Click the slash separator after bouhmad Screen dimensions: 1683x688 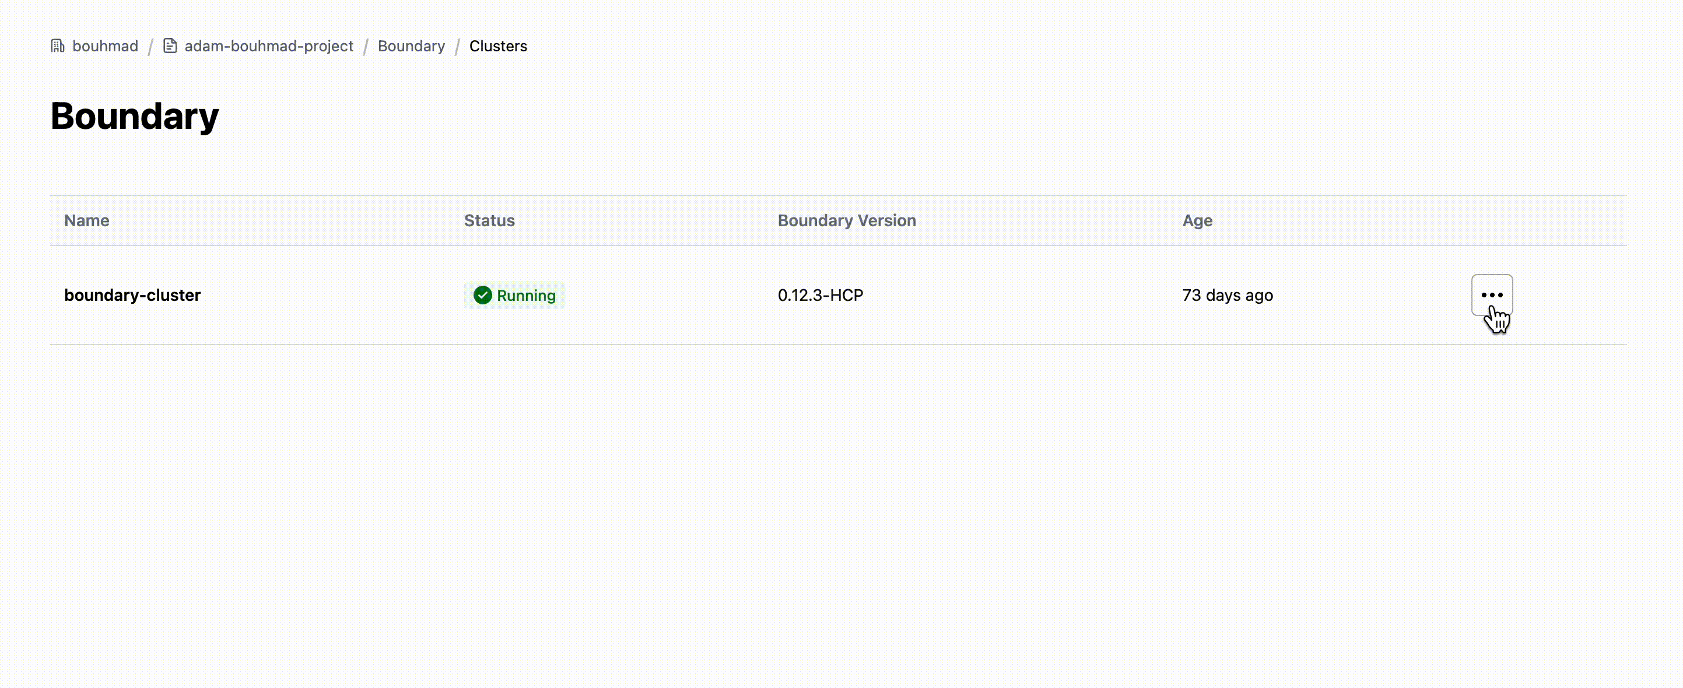pos(150,47)
